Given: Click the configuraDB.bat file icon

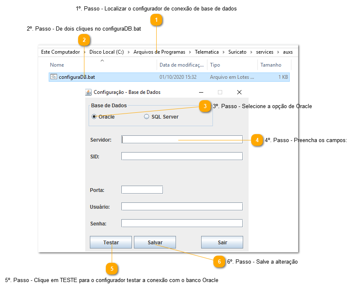Looking at the screenshot, I should (54, 77).
